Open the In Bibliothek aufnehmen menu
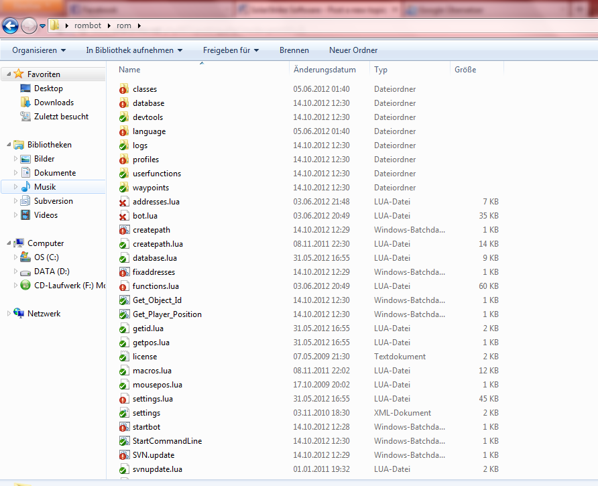 coord(134,50)
